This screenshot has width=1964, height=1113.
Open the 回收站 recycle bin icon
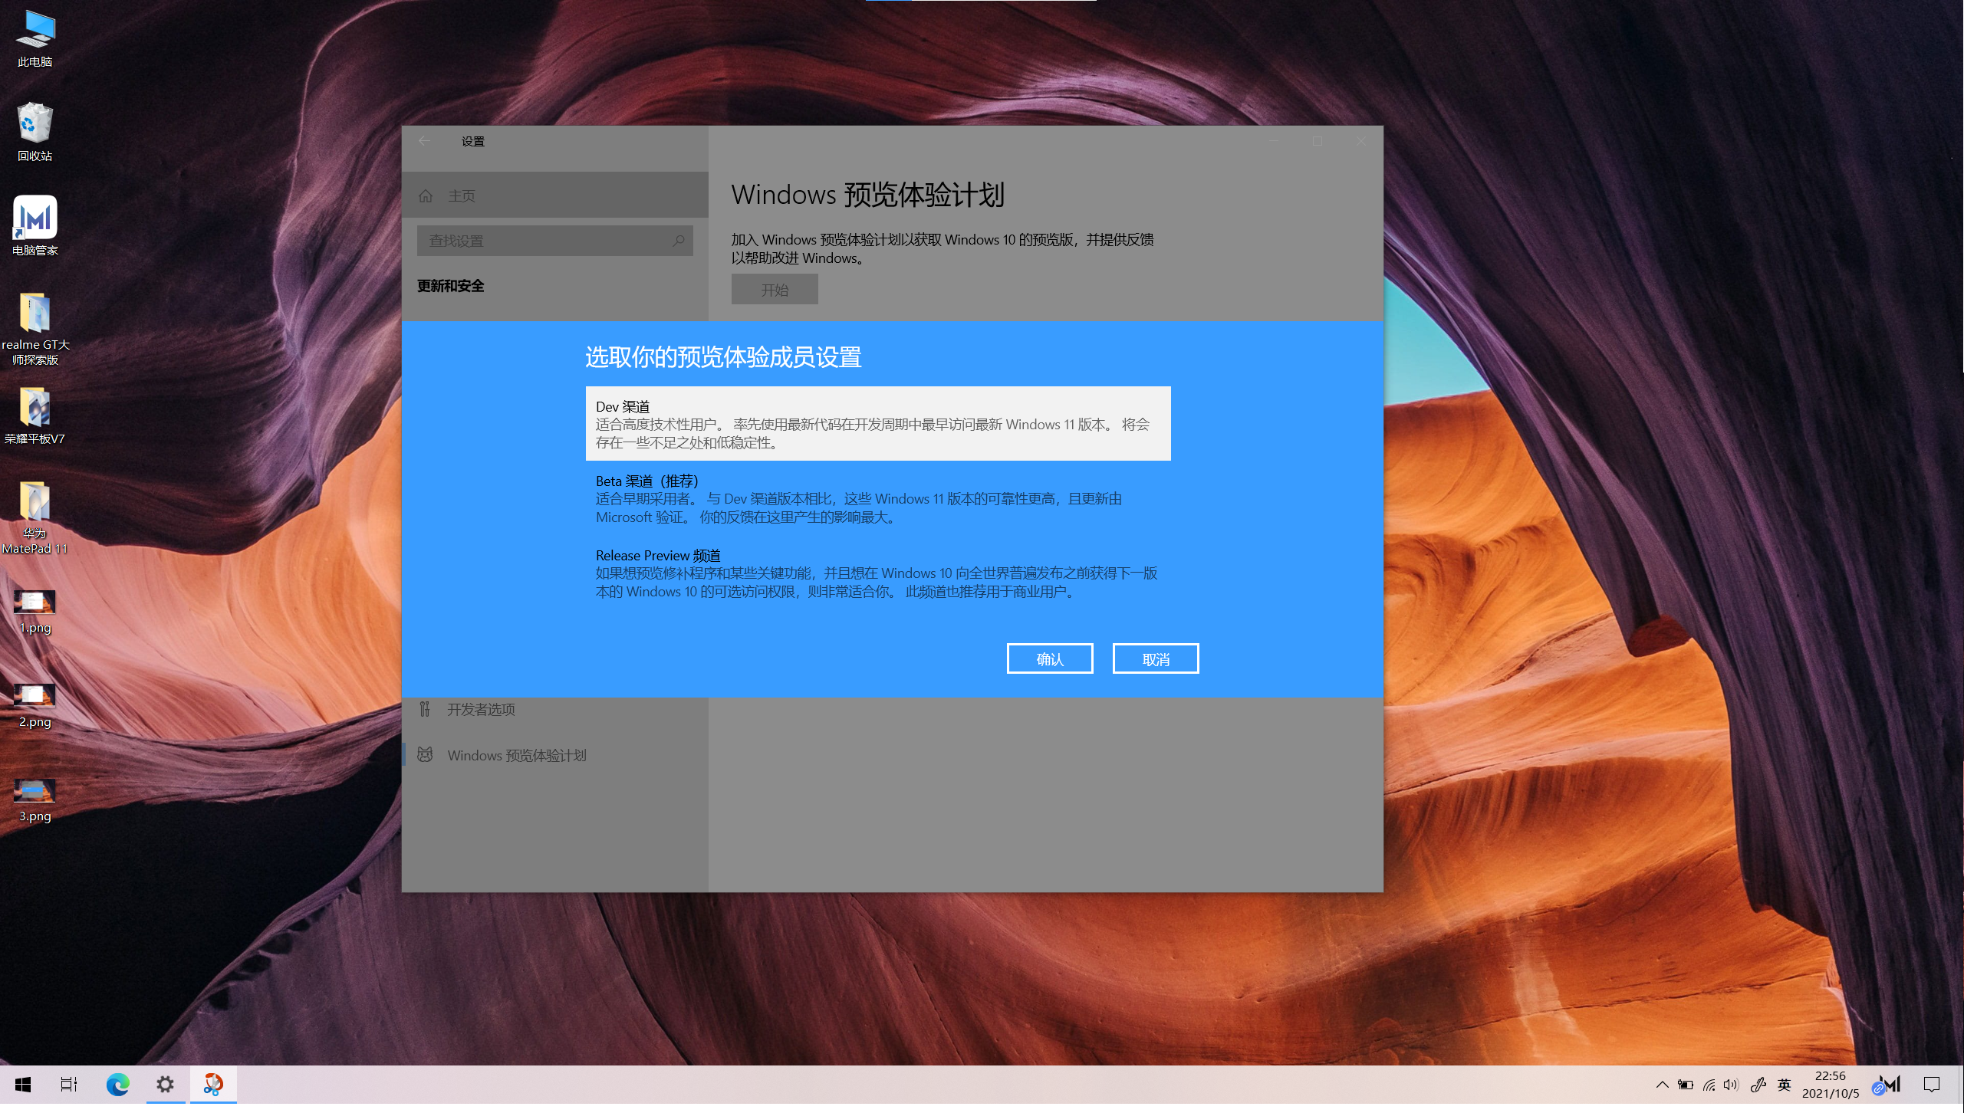coord(35,132)
